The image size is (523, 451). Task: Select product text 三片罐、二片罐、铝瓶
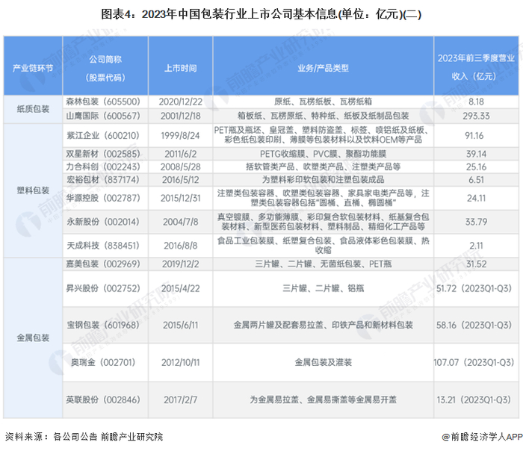tap(323, 288)
